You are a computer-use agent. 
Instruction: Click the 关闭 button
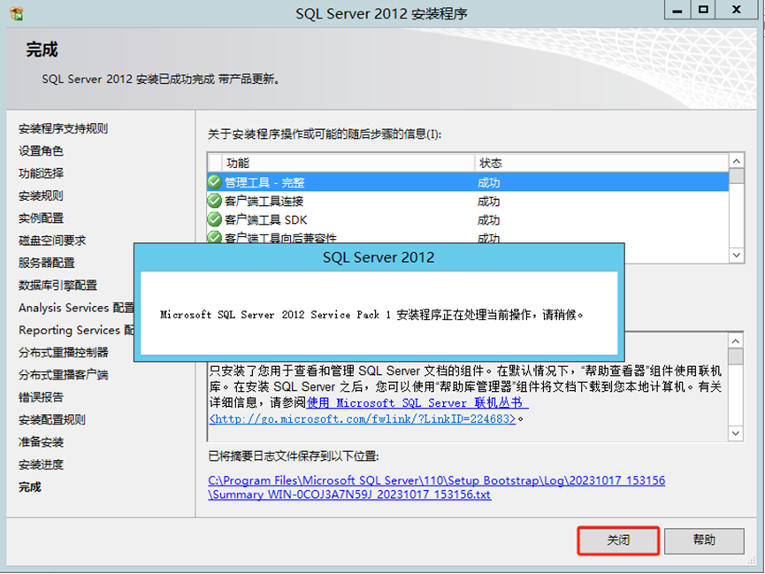click(x=618, y=540)
